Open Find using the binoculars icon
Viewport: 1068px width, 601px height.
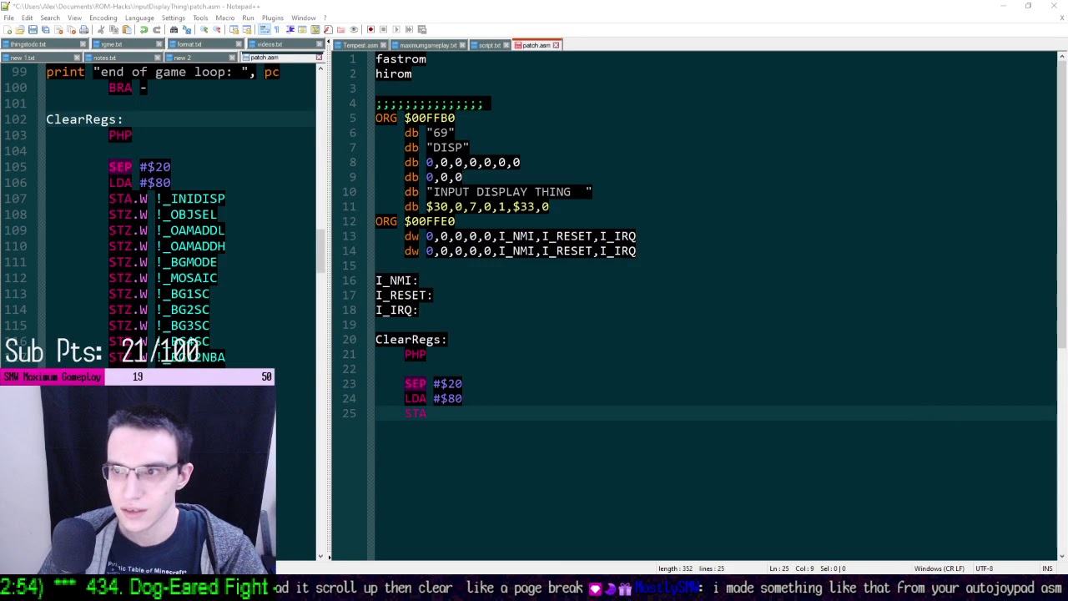174,29
